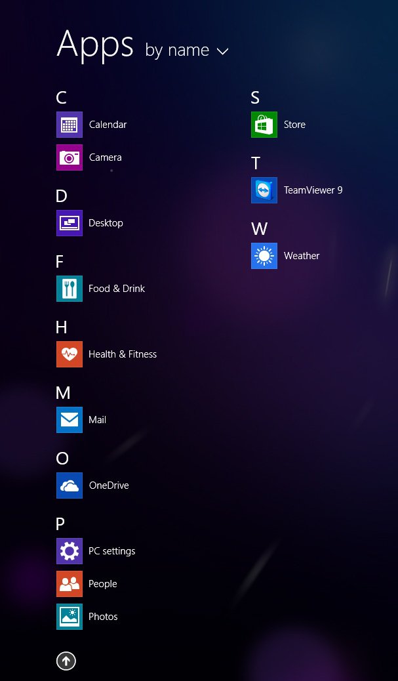Select the 'H' group header

click(61, 327)
